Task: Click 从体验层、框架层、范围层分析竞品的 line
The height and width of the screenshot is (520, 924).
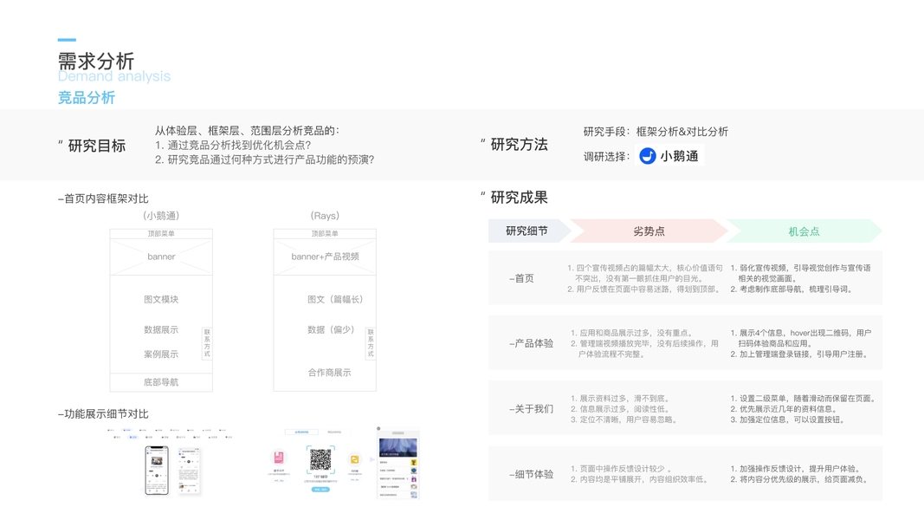Action: click(247, 130)
